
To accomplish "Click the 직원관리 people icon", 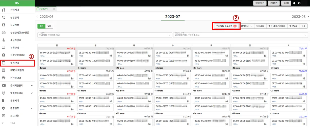I will tap(4, 48).
